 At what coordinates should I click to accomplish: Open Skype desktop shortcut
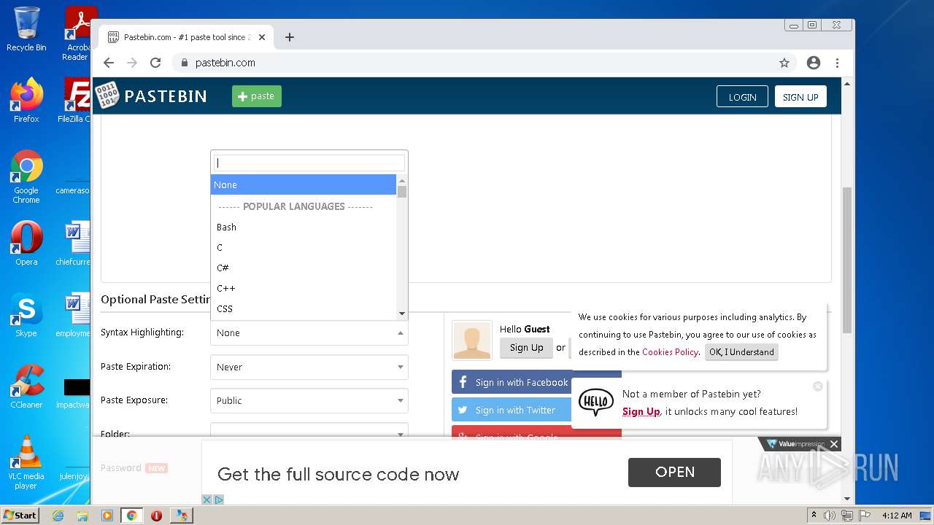[26, 315]
